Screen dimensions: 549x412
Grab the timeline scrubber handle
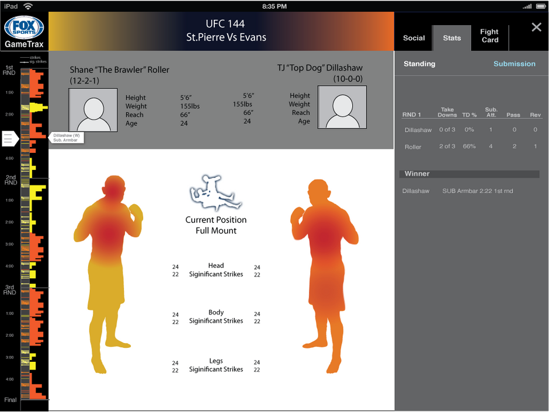click(x=10, y=138)
